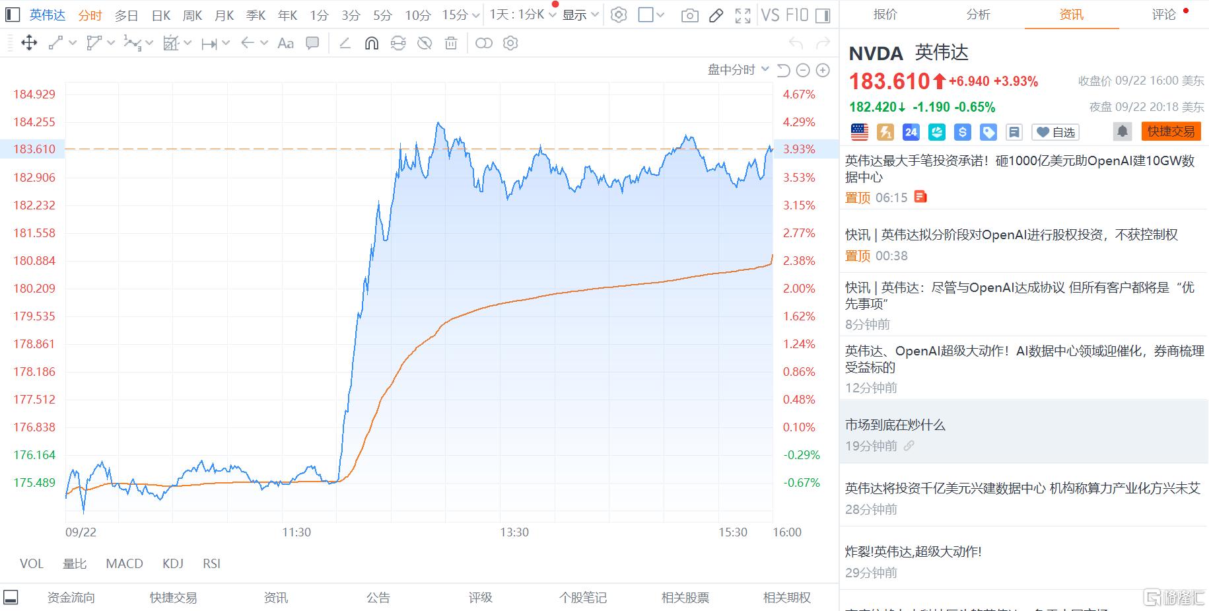Select the 5分 interval
Viewport: 1209px width, 611px height.
tap(382, 15)
